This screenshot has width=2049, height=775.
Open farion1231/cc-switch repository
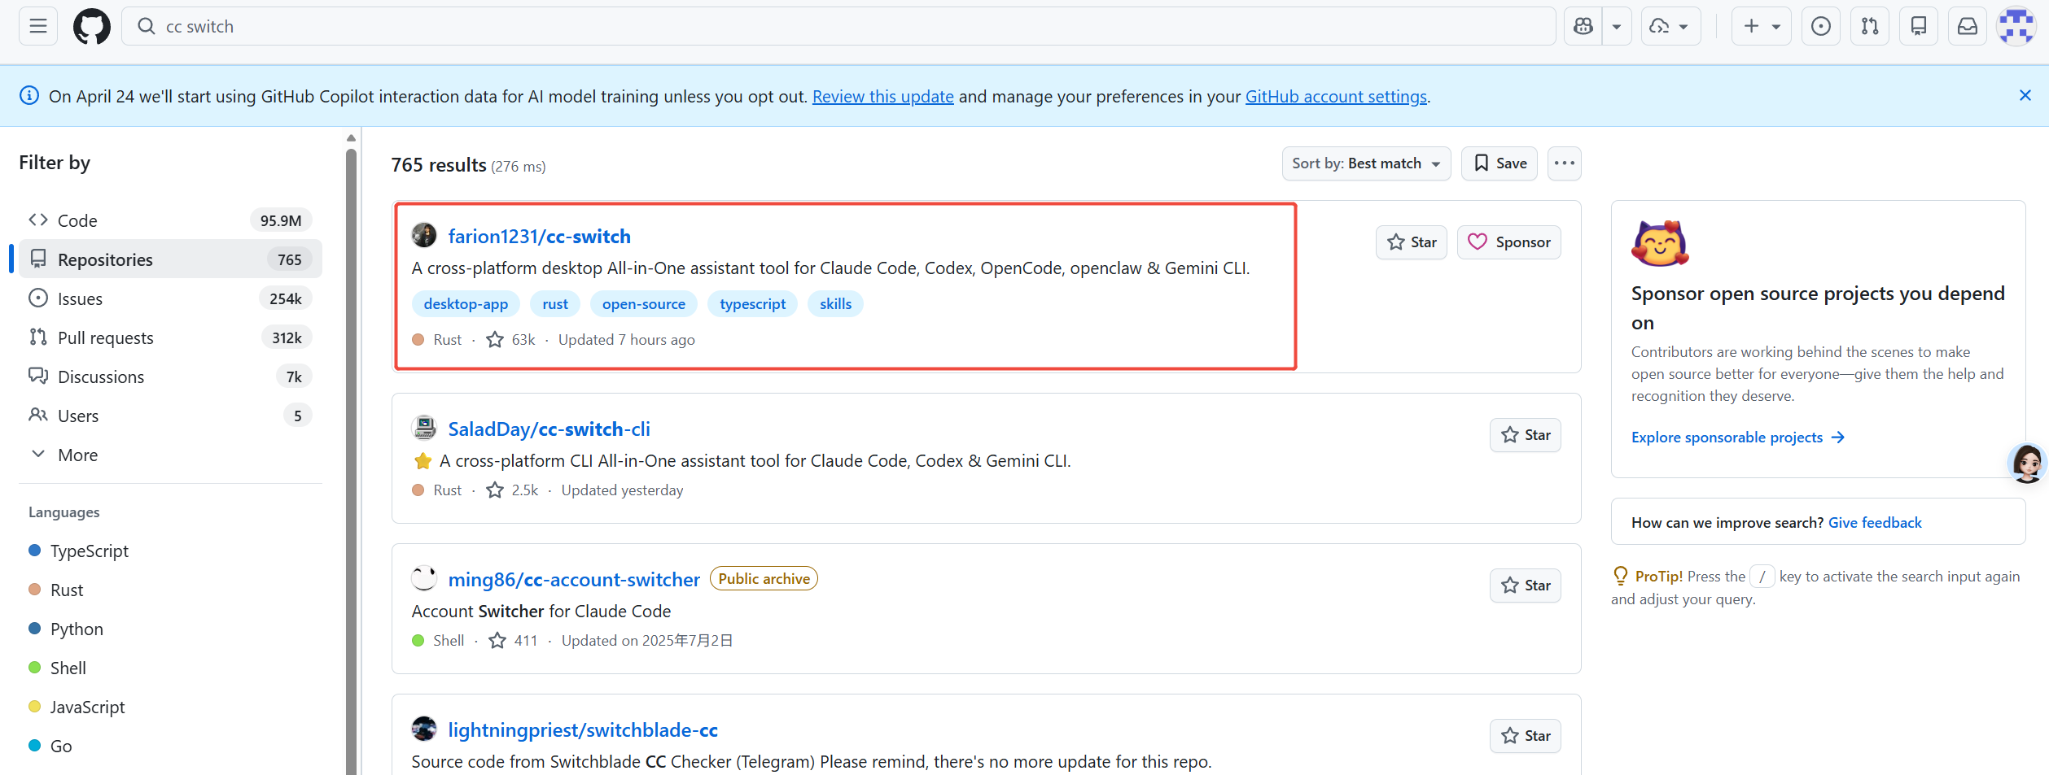[x=539, y=236]
